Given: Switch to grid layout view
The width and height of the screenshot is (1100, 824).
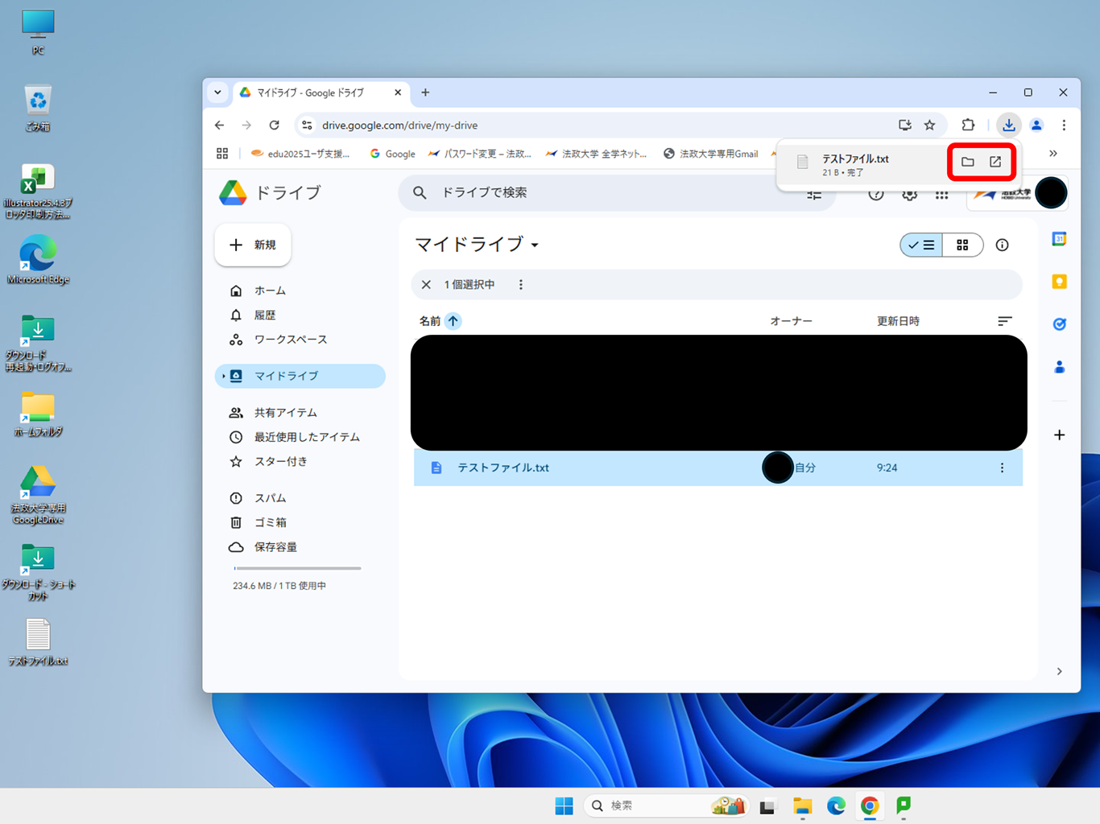Looking at the screenshot, I should tap(962, 245).
